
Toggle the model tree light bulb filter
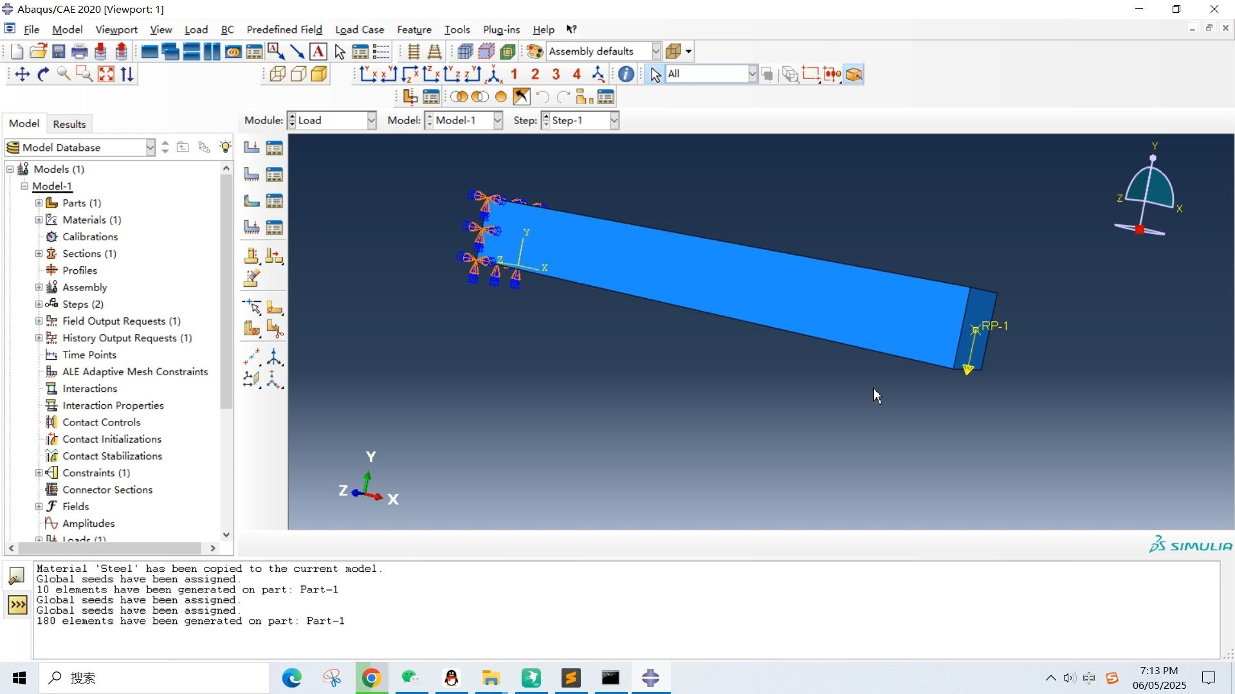tap(225, 147)
